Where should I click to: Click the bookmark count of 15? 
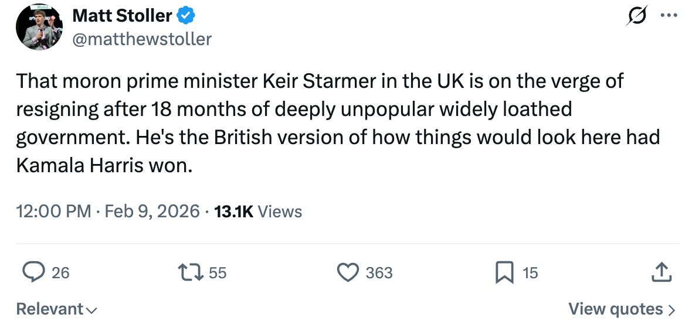(x=530, y=273)
